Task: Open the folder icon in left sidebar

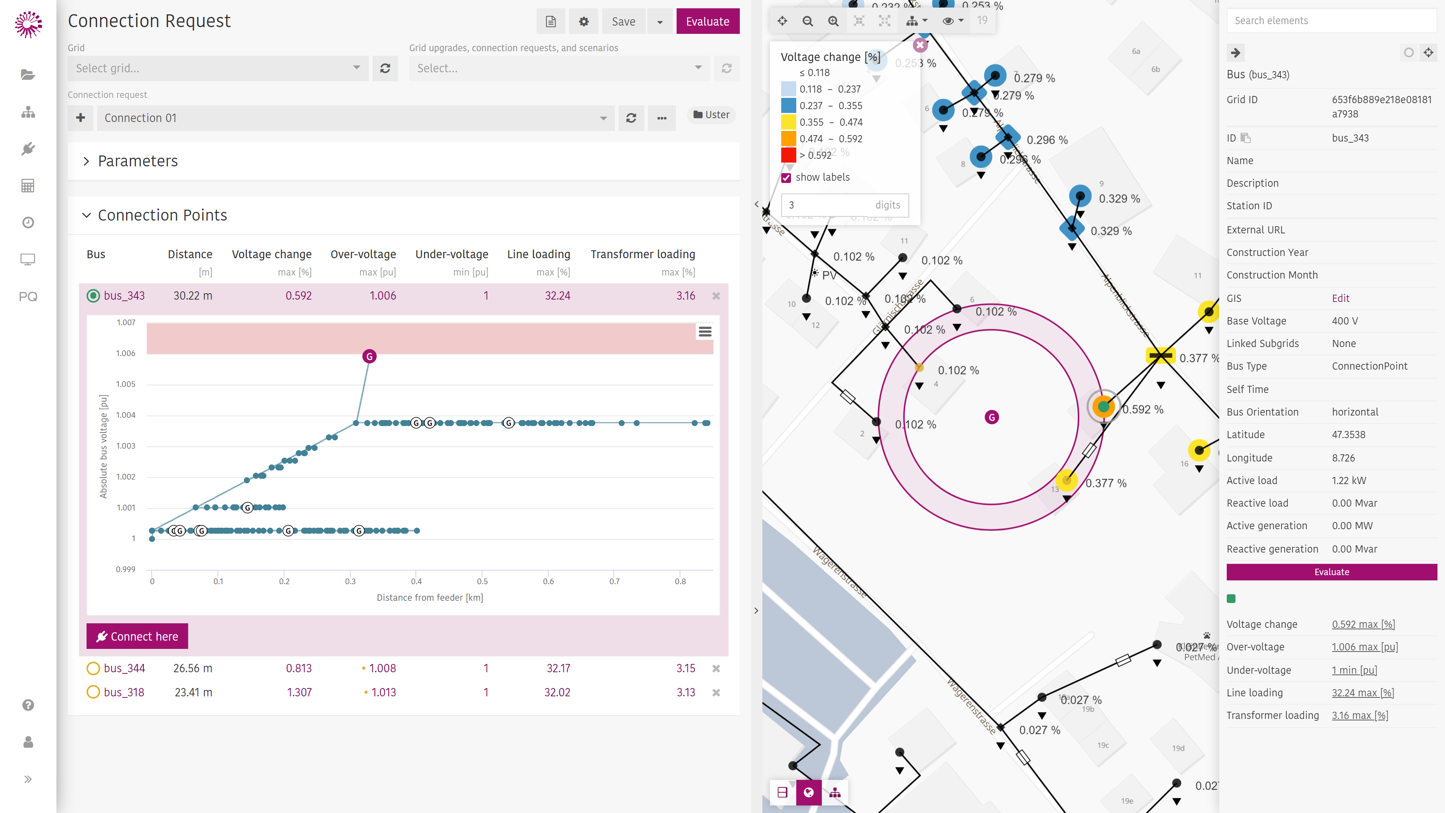Action: point(28,75)
